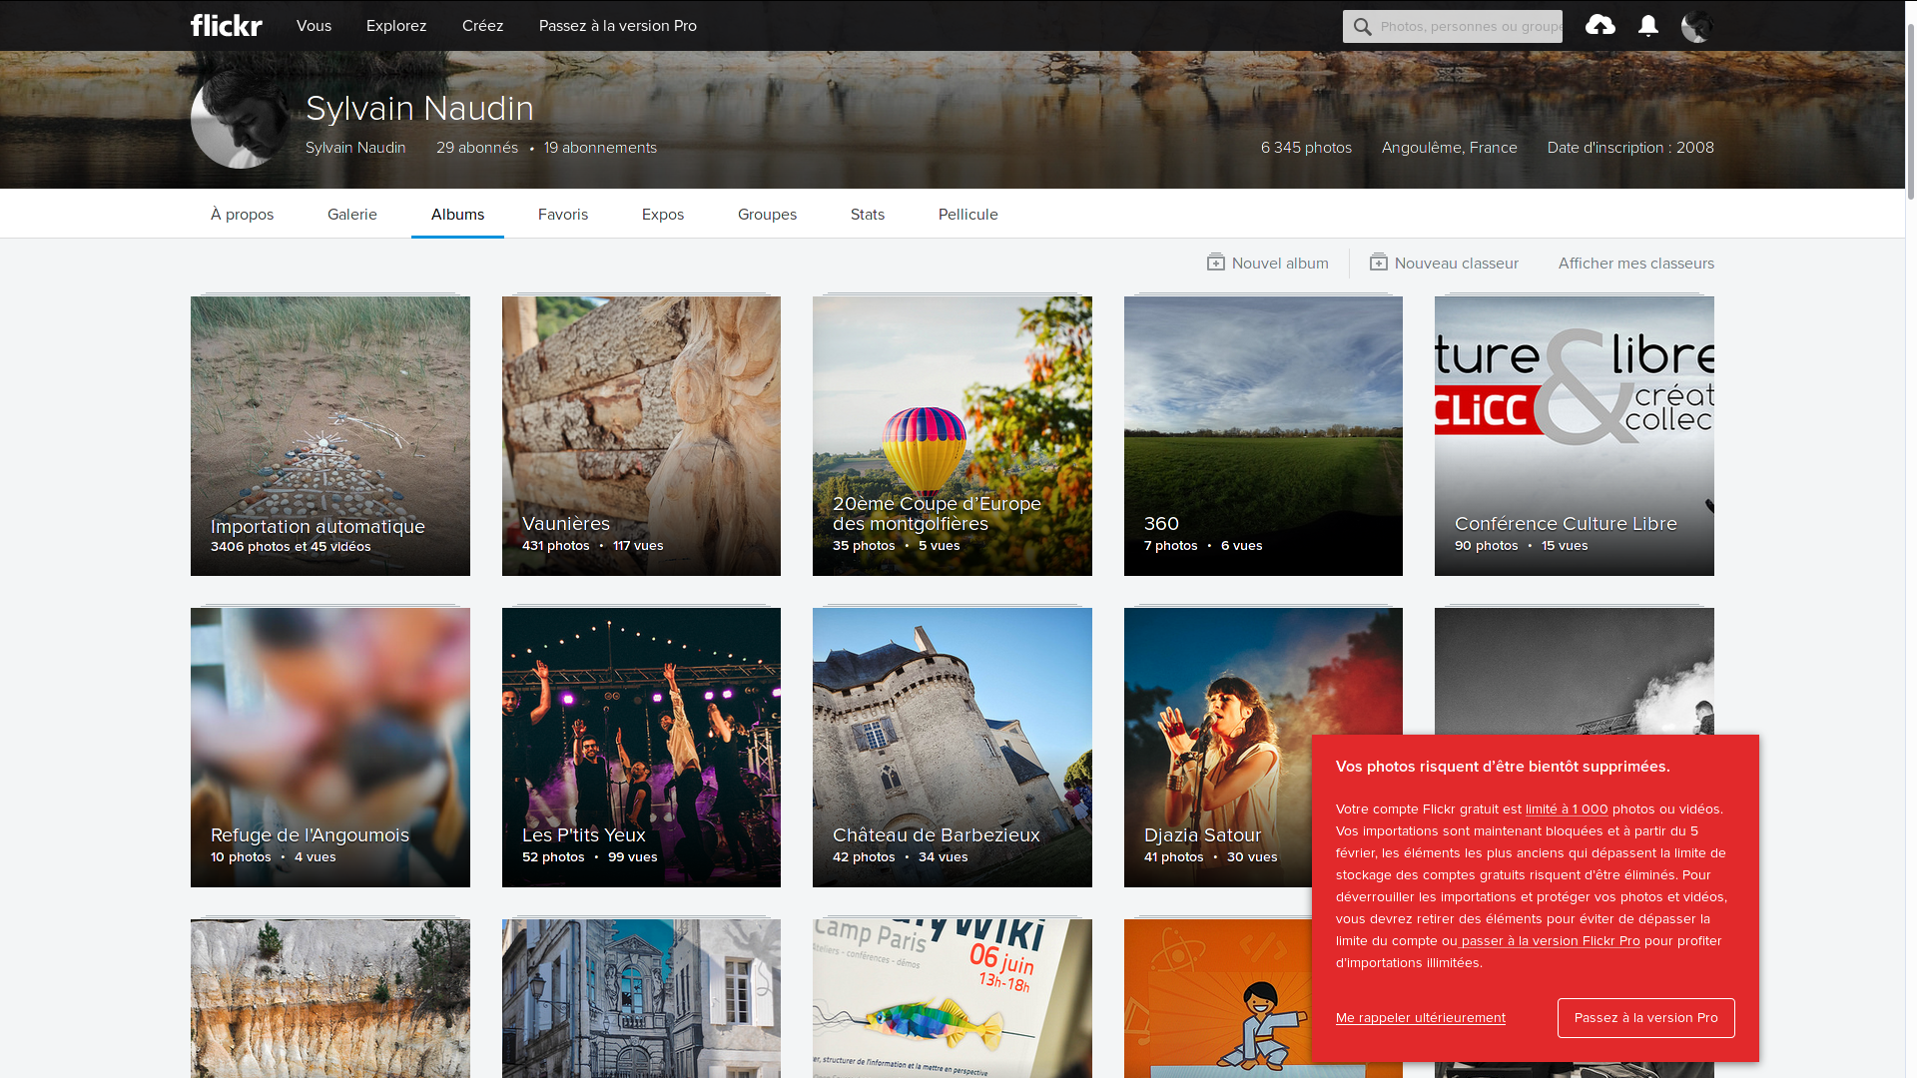The width and height of the screenshot is (1917, 1078).
Task: Open the Créez menu
Action: click(482, 26)
